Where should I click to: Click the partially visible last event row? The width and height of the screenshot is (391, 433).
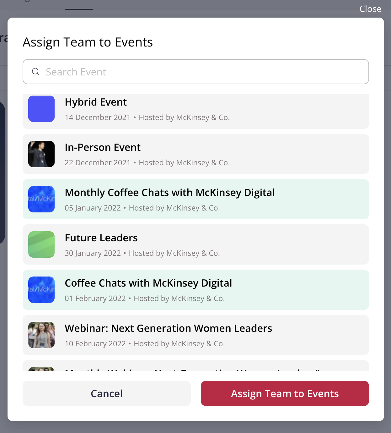click(x=196, y=365)
